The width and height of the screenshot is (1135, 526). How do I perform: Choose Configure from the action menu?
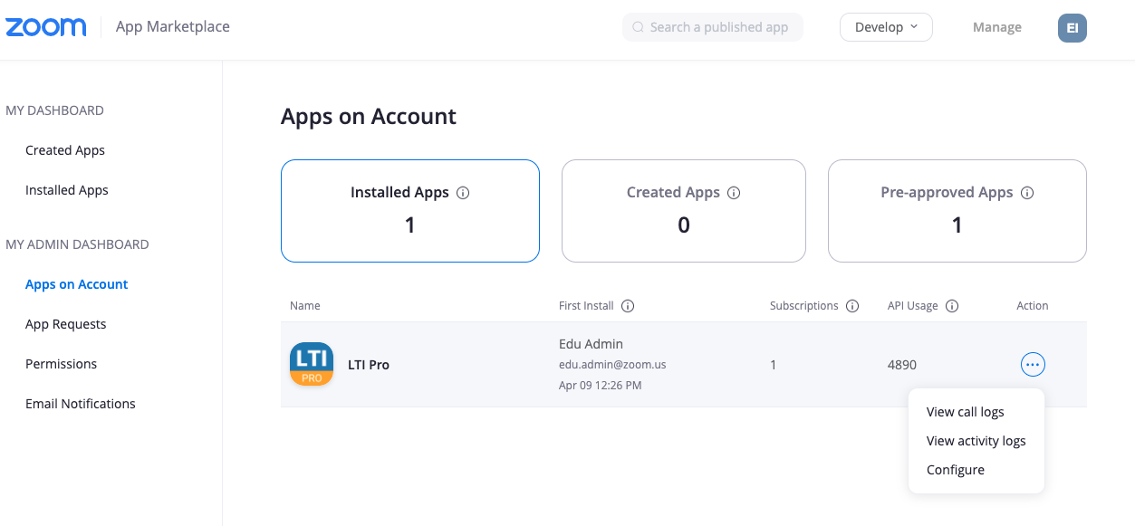point(956,470)
